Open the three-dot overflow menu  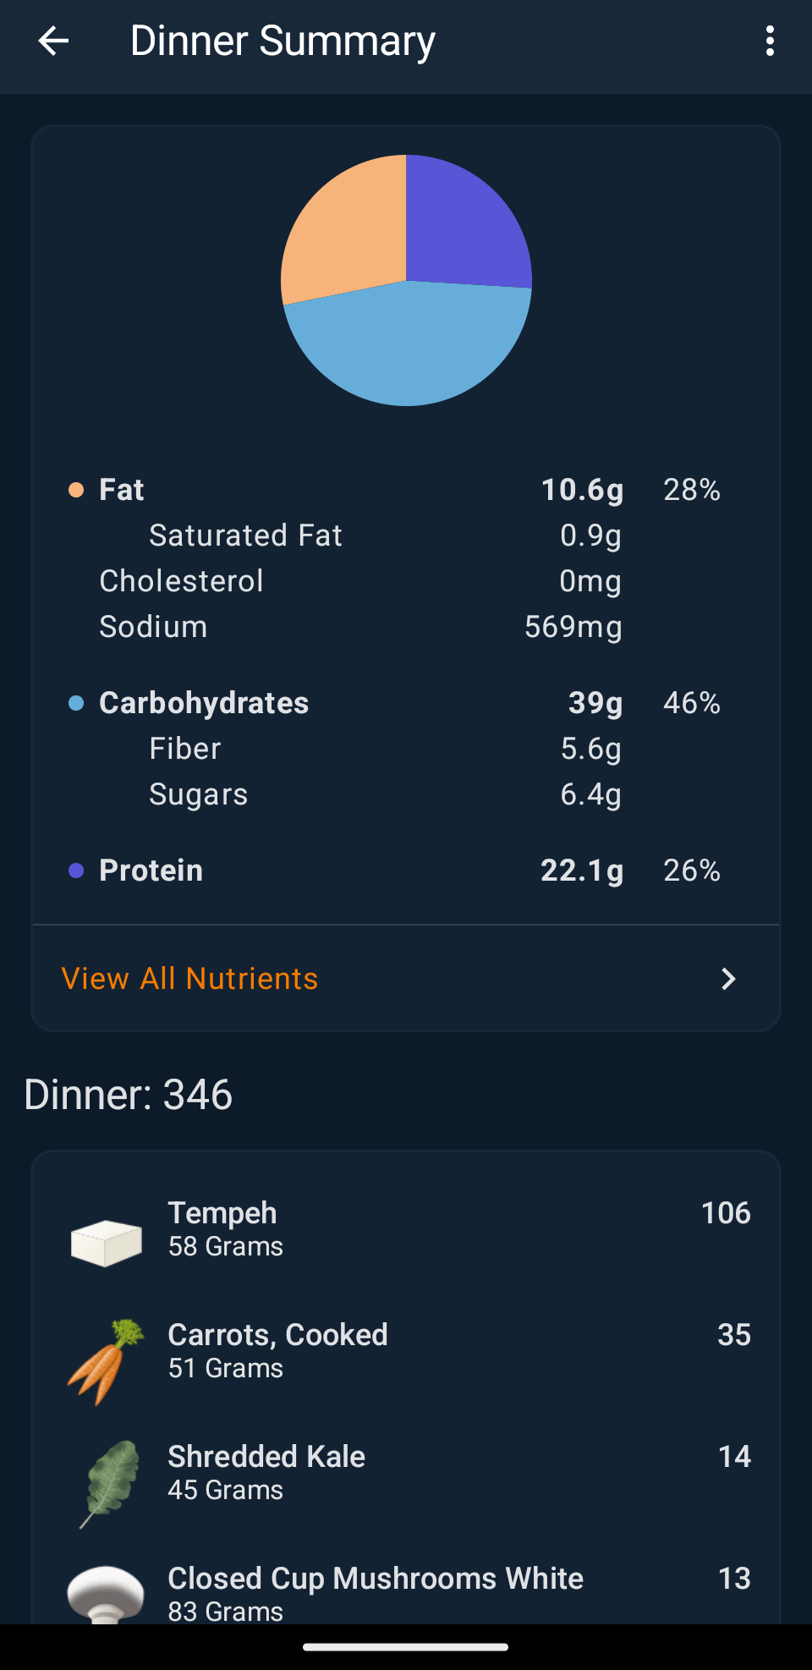769,41
